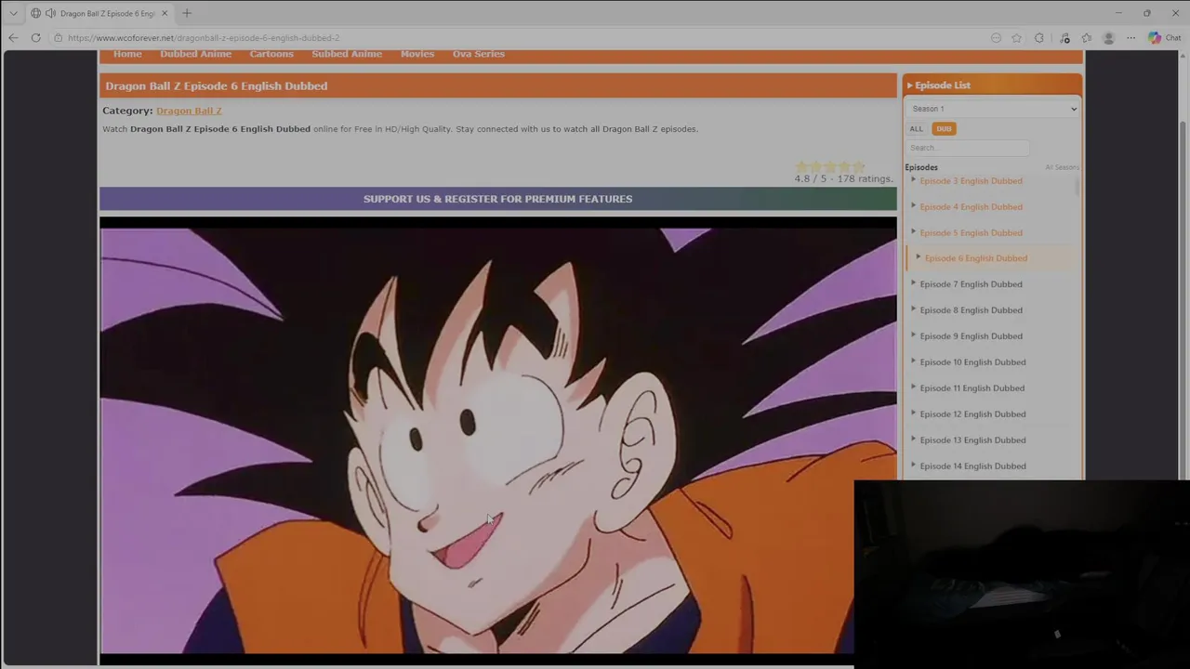Screen dimensions: 1190x669
Task: Select the DUB episodes filter
Action: point(944,129)
